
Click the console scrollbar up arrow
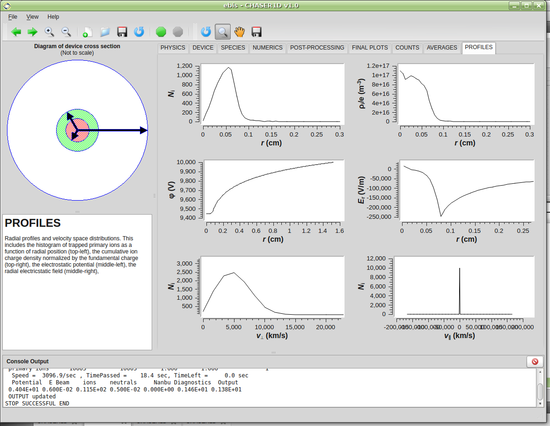click(540, 372)
